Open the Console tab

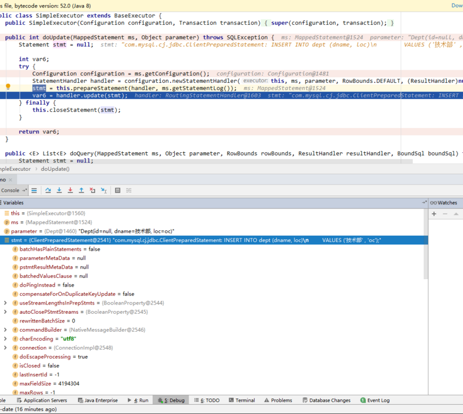[x=10, y=190]
